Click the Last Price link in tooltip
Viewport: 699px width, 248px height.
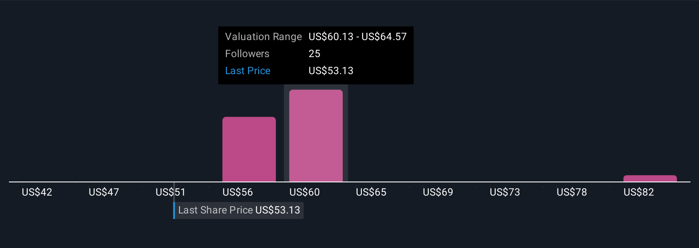coord(248,71)
